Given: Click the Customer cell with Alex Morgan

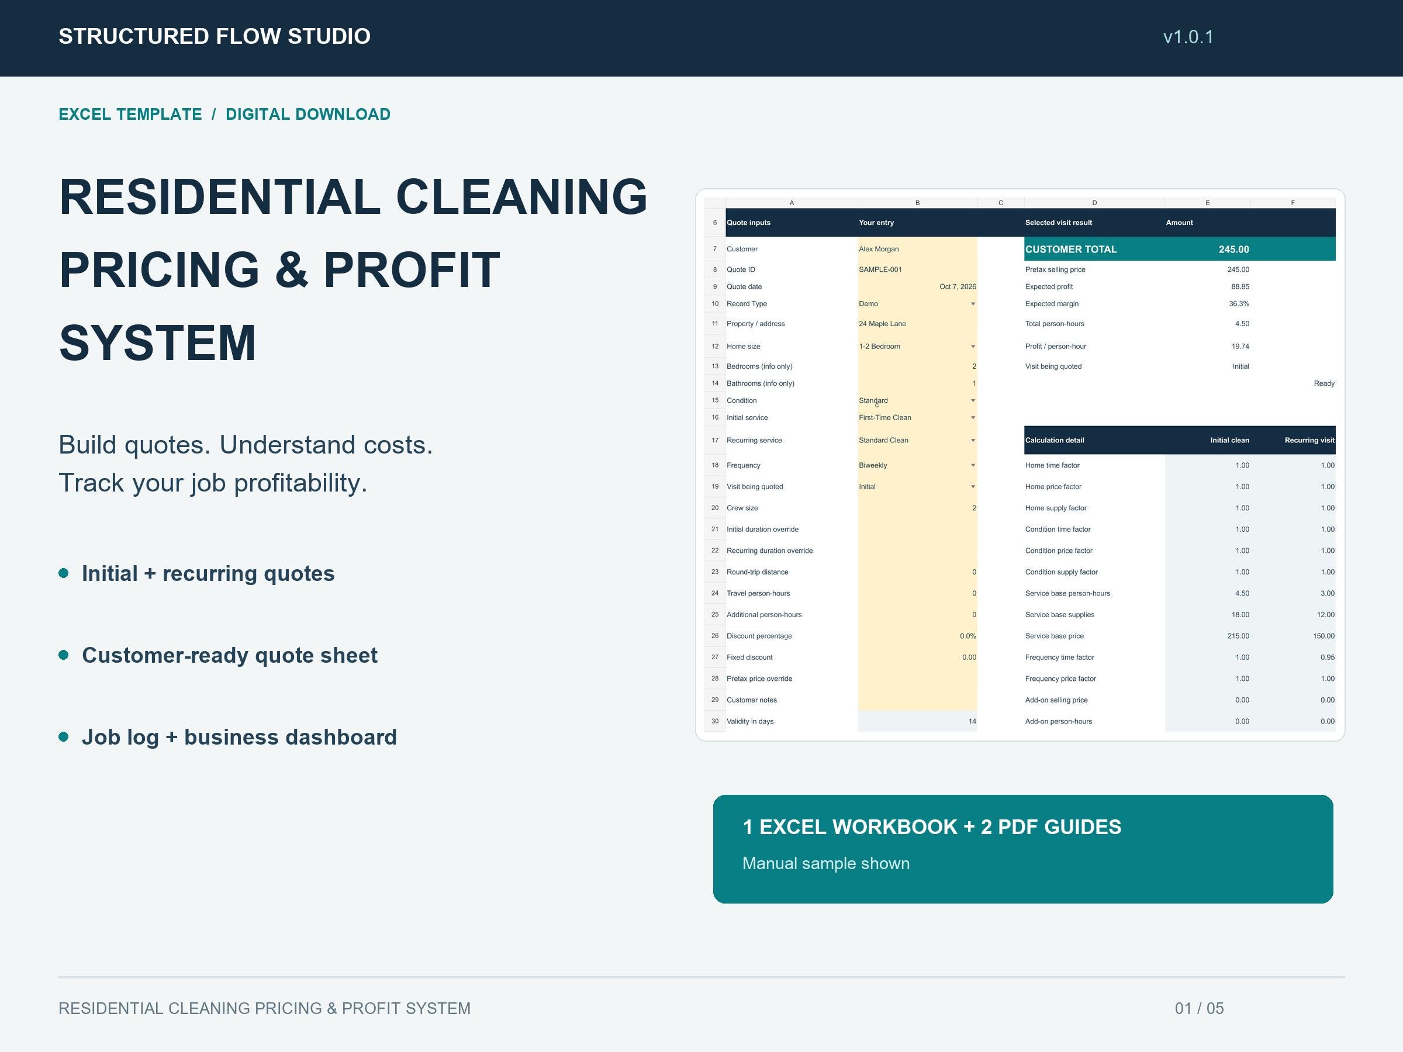Looking at the screenshot, I should click(917, 249).
